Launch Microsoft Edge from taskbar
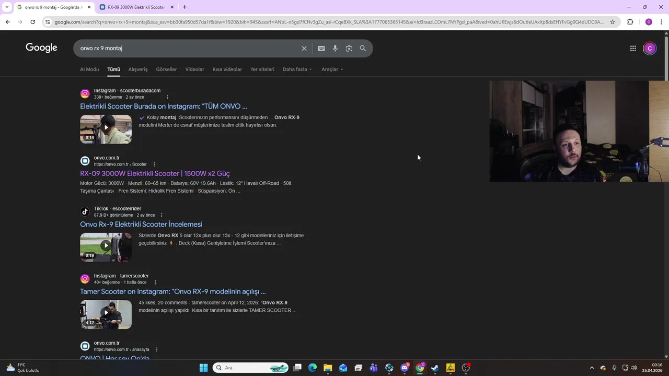669x376 pixels. 313,368
